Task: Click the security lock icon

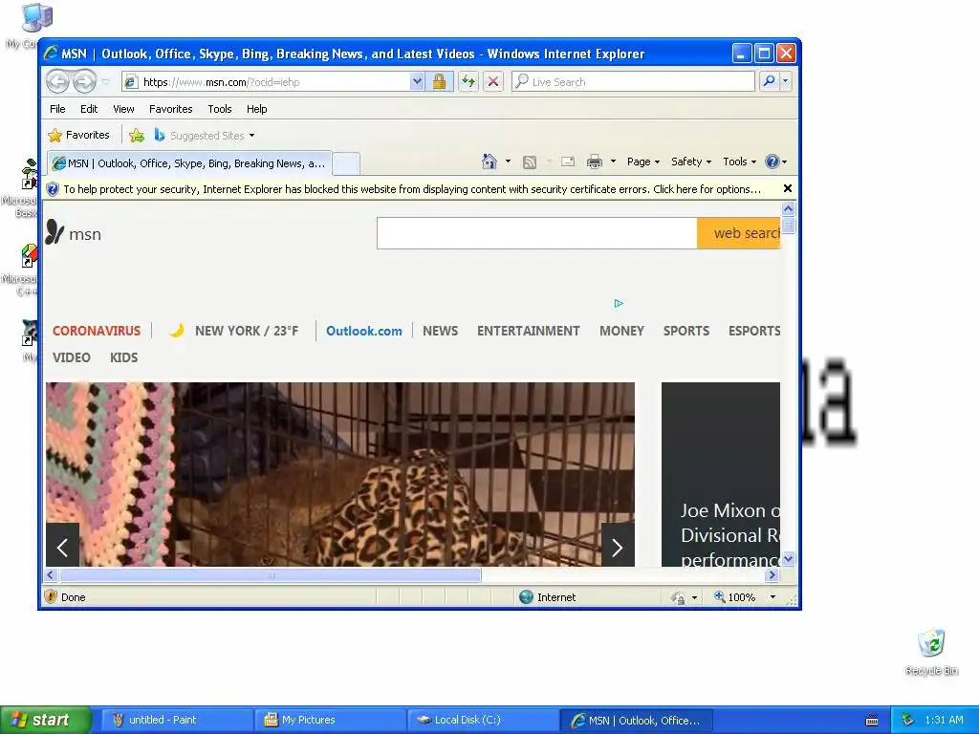Action: tap(440, 82)
